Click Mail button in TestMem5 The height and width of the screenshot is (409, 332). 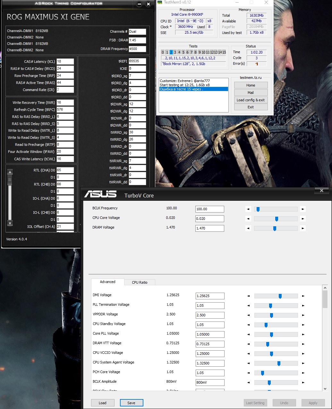click(251, 93)
